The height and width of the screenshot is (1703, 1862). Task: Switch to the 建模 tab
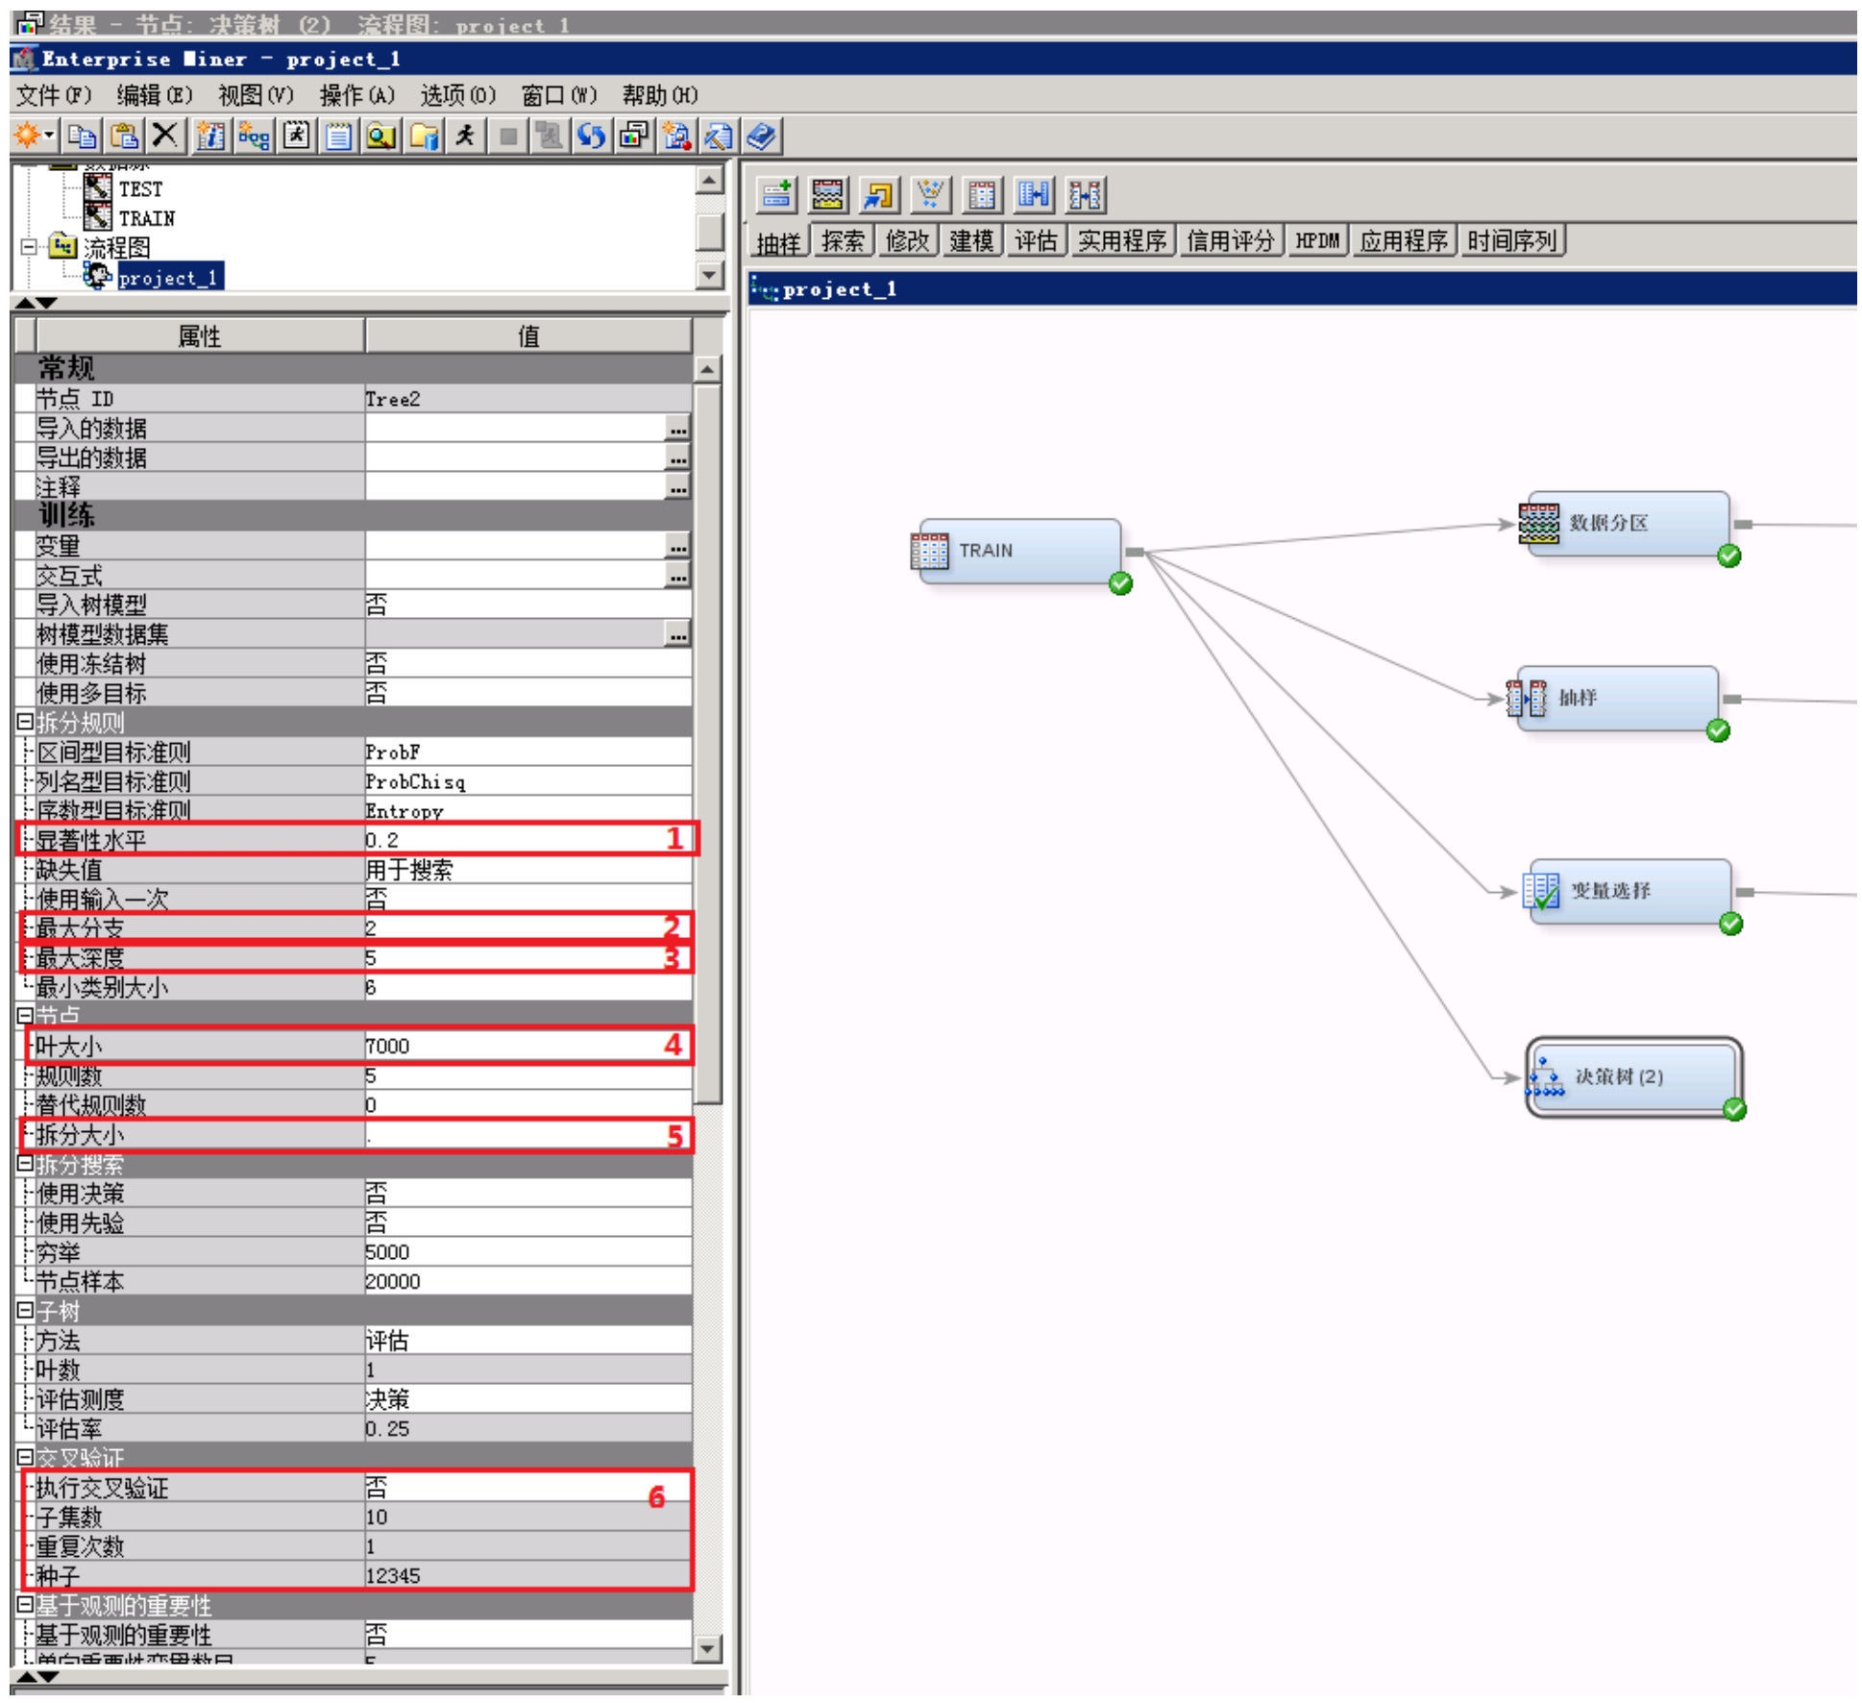[x=970, y=241]
